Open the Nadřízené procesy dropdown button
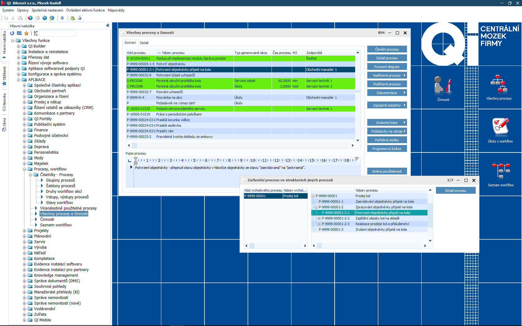The height and width of the screenshot is (326, 522). point(387,75)
